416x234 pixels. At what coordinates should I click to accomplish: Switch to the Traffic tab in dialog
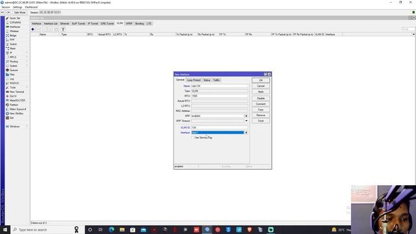pyautogui.click(x=216, y=80)
